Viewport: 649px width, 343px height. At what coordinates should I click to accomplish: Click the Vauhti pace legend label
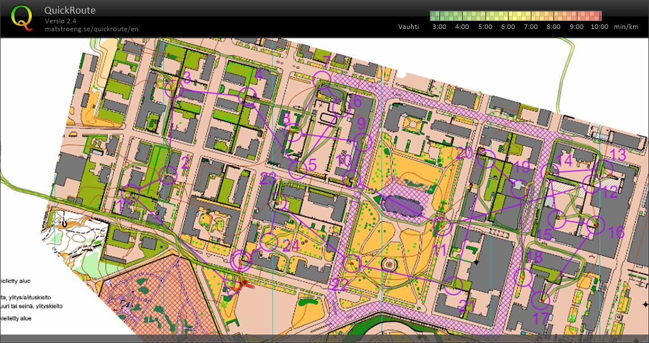coord(408,26)
